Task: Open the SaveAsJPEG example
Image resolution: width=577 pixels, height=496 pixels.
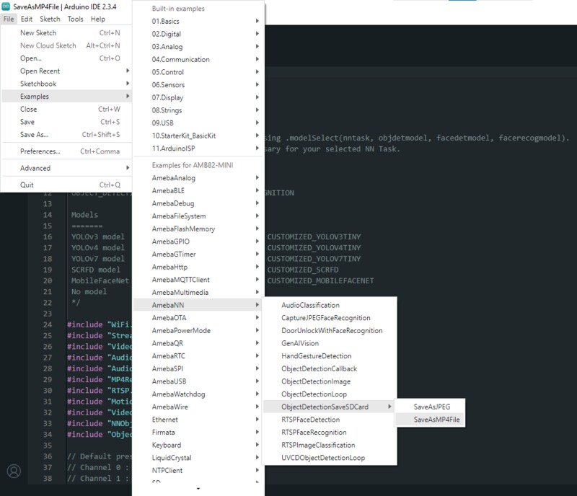Action: tap(430, 407)
